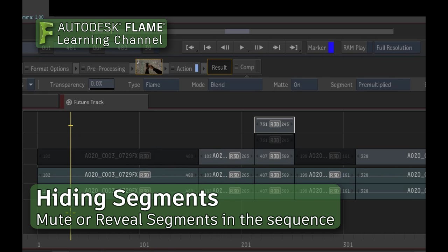
Task: Add a Marker at the current frame
Action: [x=317, y=48]
